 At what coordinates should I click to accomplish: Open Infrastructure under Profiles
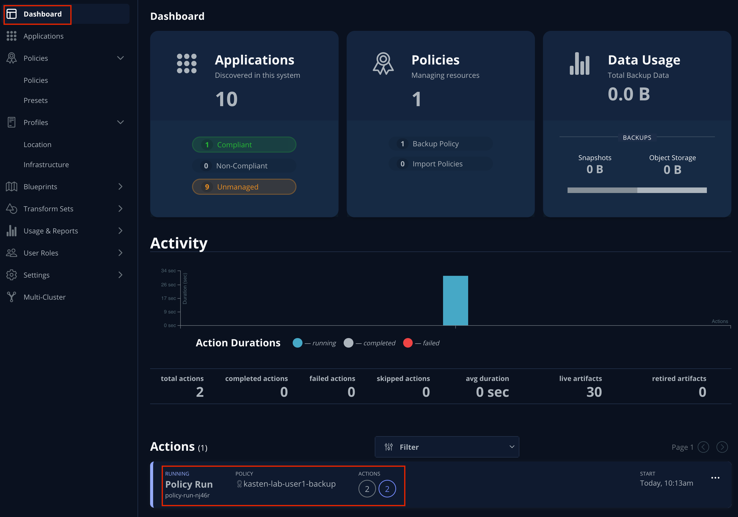coord(46,165)
